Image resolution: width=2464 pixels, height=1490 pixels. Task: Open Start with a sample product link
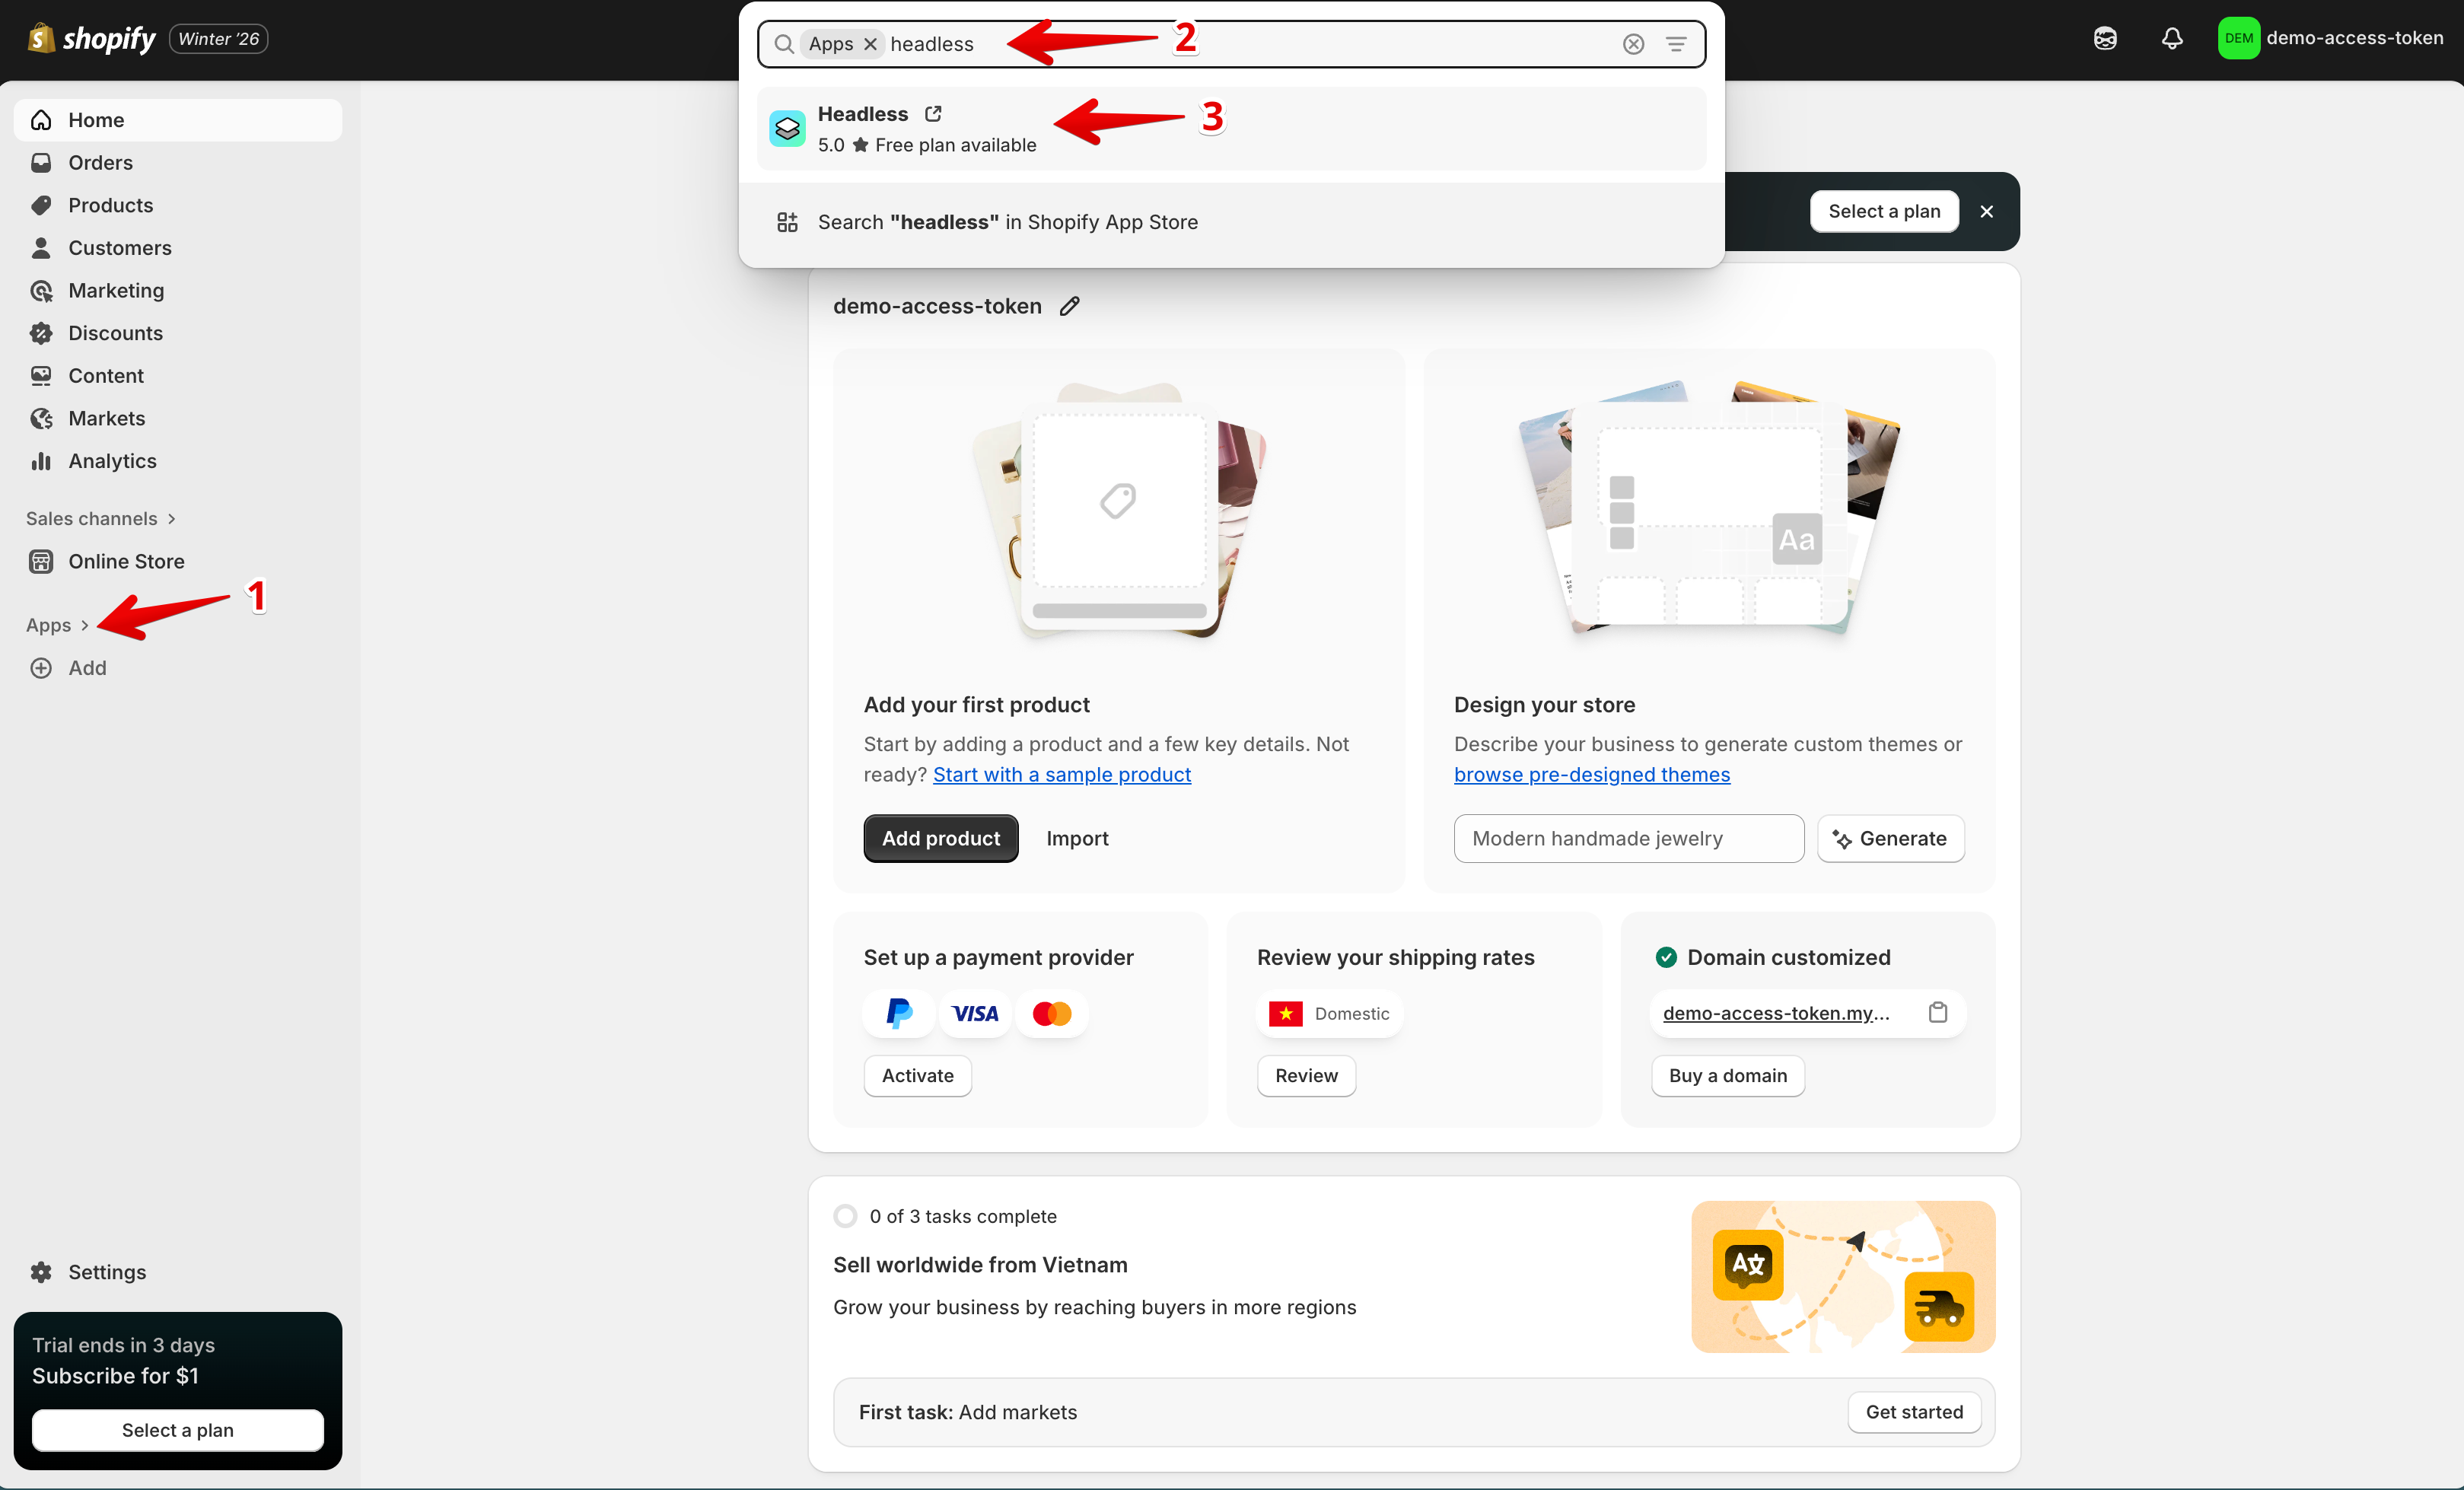pyautogui.click(x=1061, y=774)
